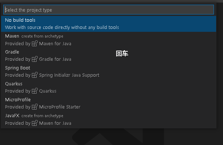Click the extension icon beside 'MicroProfile Starter'

[35, 107]
